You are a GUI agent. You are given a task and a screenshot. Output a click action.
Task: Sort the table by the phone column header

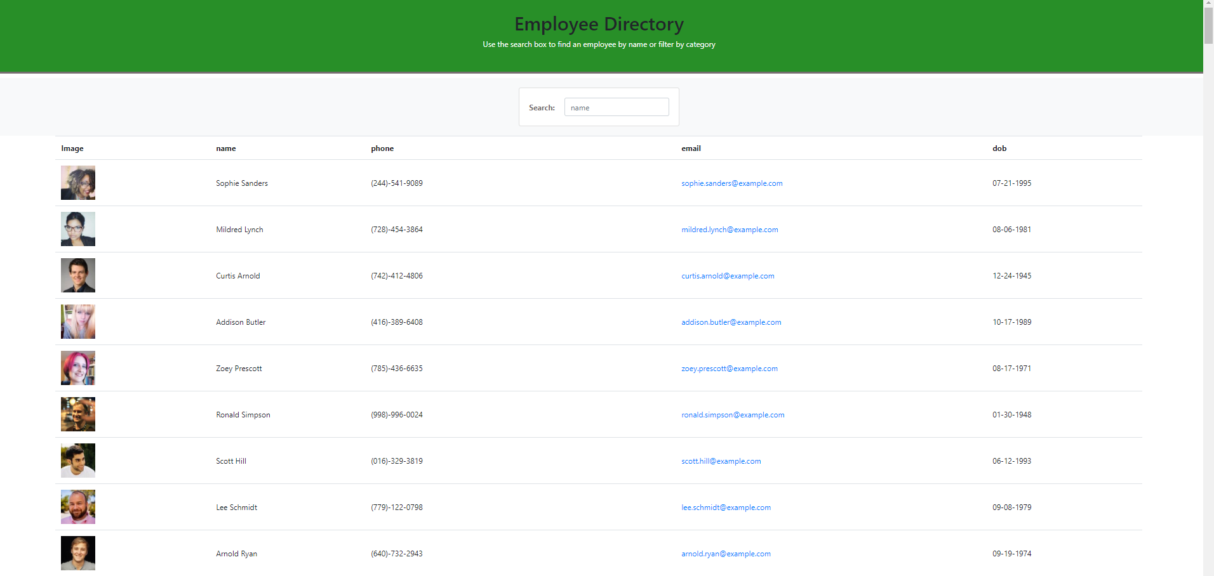382,148
